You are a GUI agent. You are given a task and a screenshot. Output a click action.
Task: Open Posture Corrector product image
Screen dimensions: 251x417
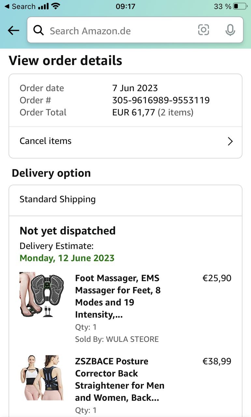click(42, 378)
